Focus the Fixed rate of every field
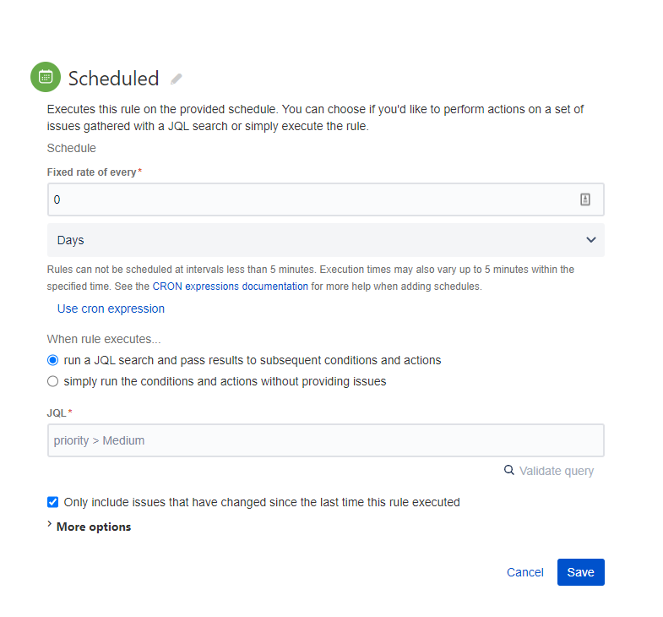 (x=325, y=199)
